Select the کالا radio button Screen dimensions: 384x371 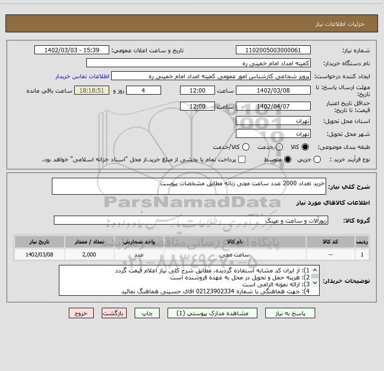coord(305,147)
